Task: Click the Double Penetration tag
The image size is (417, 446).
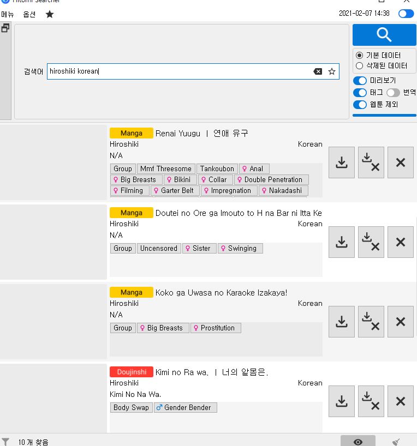Action: (x=271, y=180)
